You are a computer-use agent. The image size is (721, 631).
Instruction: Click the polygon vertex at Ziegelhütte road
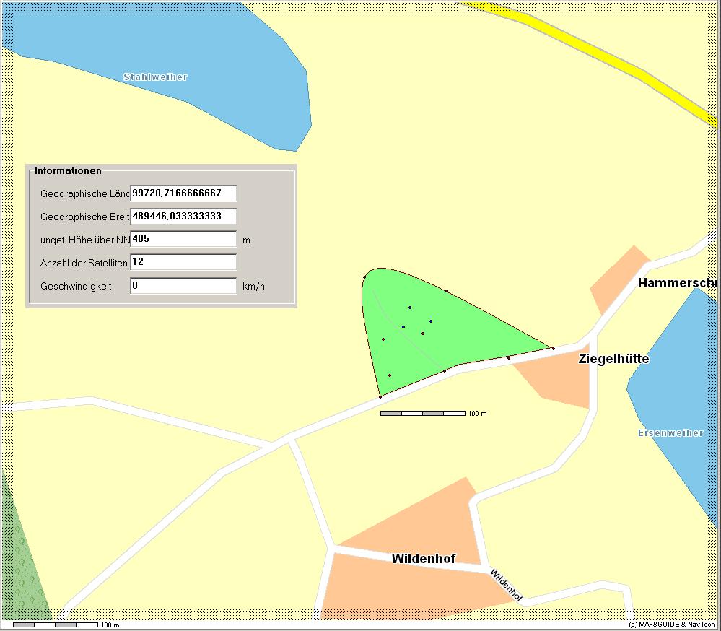(553, 349)
